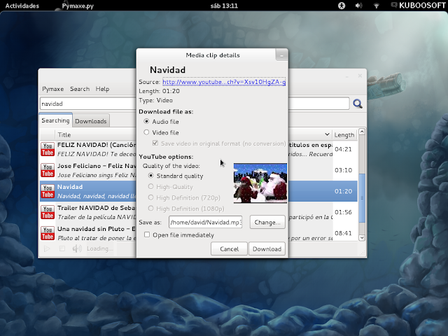Click the Length column header
Screen dimensions: 448x336
click(x=344, y=134)
